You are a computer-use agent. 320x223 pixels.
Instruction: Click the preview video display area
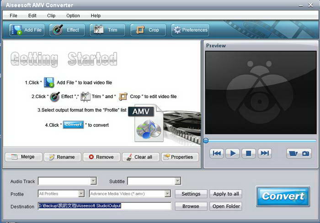coord(261,93)
